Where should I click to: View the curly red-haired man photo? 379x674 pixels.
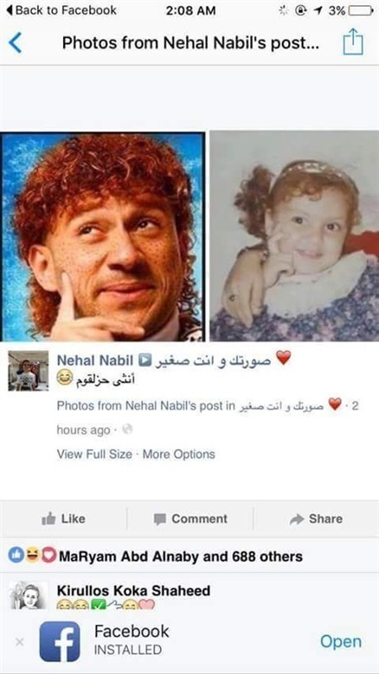click(102, 237)
